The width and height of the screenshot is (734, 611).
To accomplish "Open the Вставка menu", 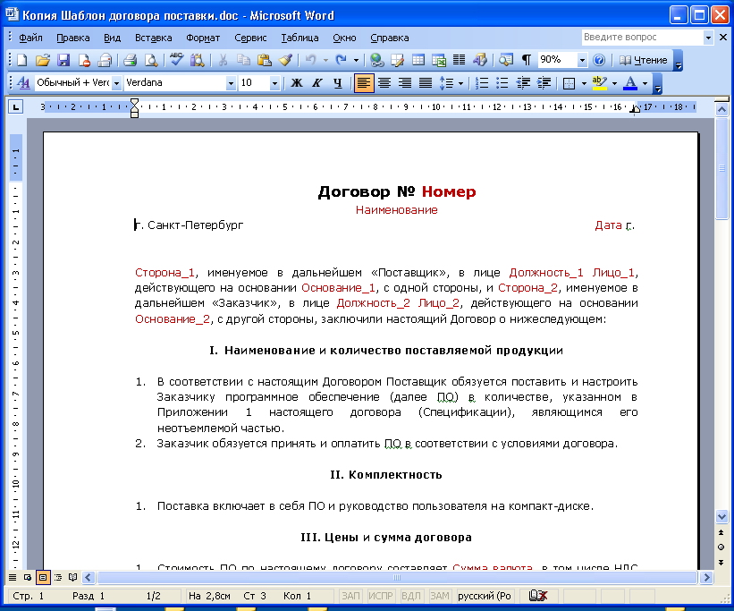I will (x=153, y=38).
